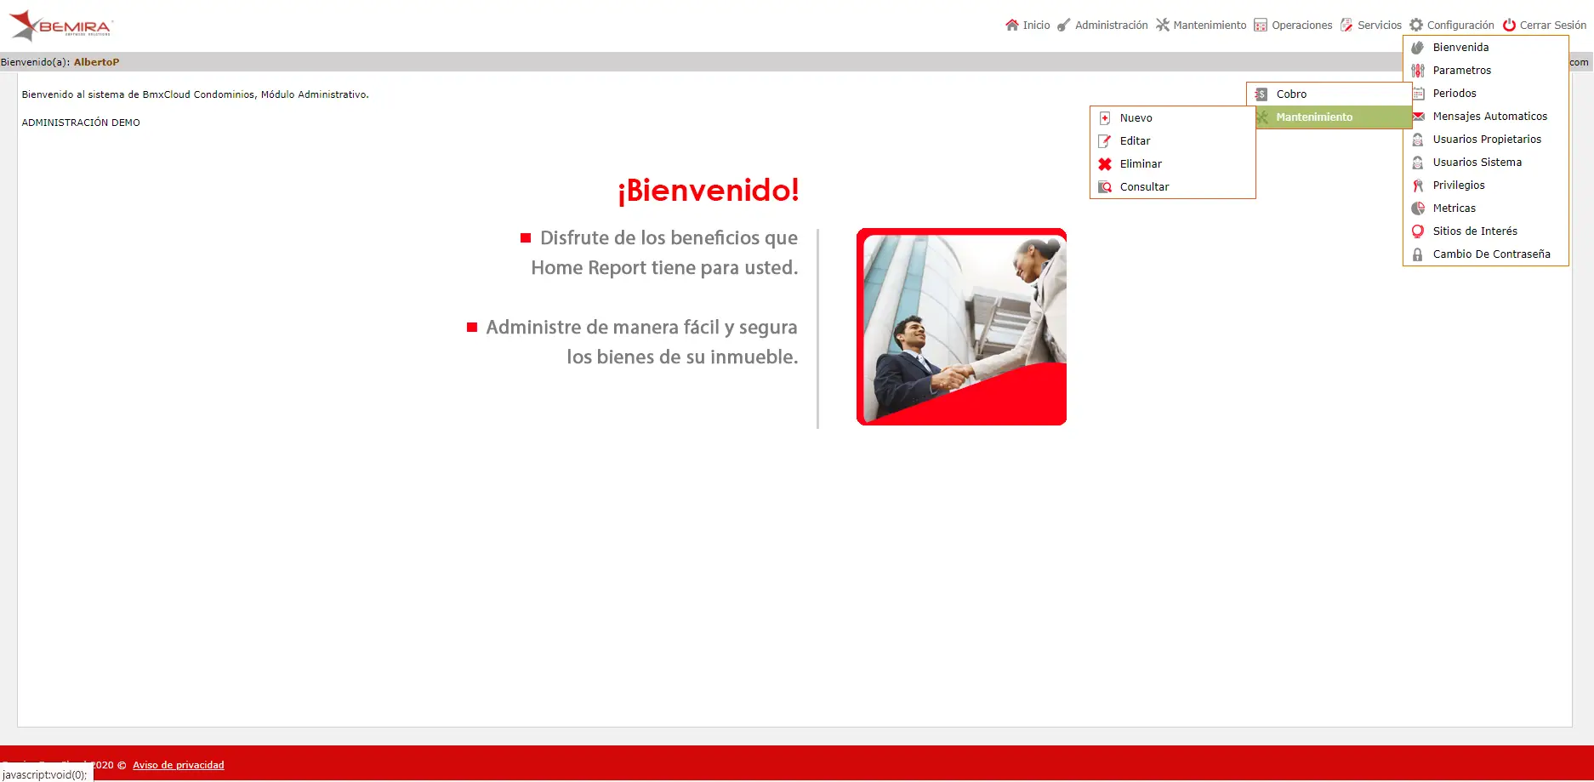This screenshot has width=1594, height=782.
Task: Click the Mantenimiento tools icon in top bar
Action: 1163,25
